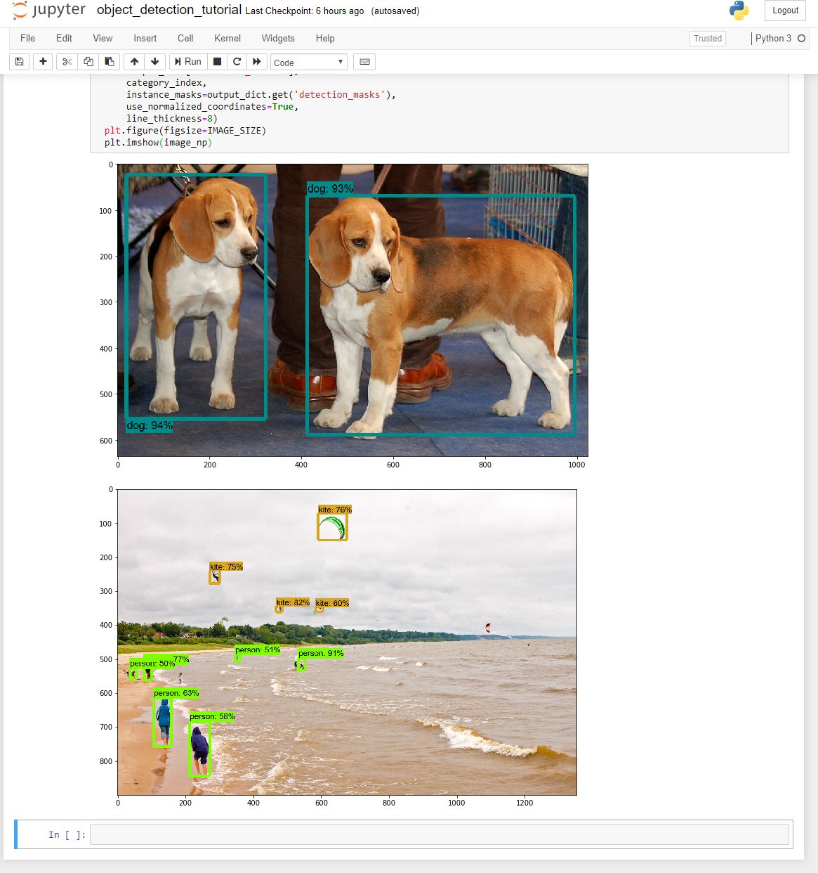Restart the kernel with circular arrow
Image resolution: width=818 pixels, height=873 pixels.
[x=237, y=62]
